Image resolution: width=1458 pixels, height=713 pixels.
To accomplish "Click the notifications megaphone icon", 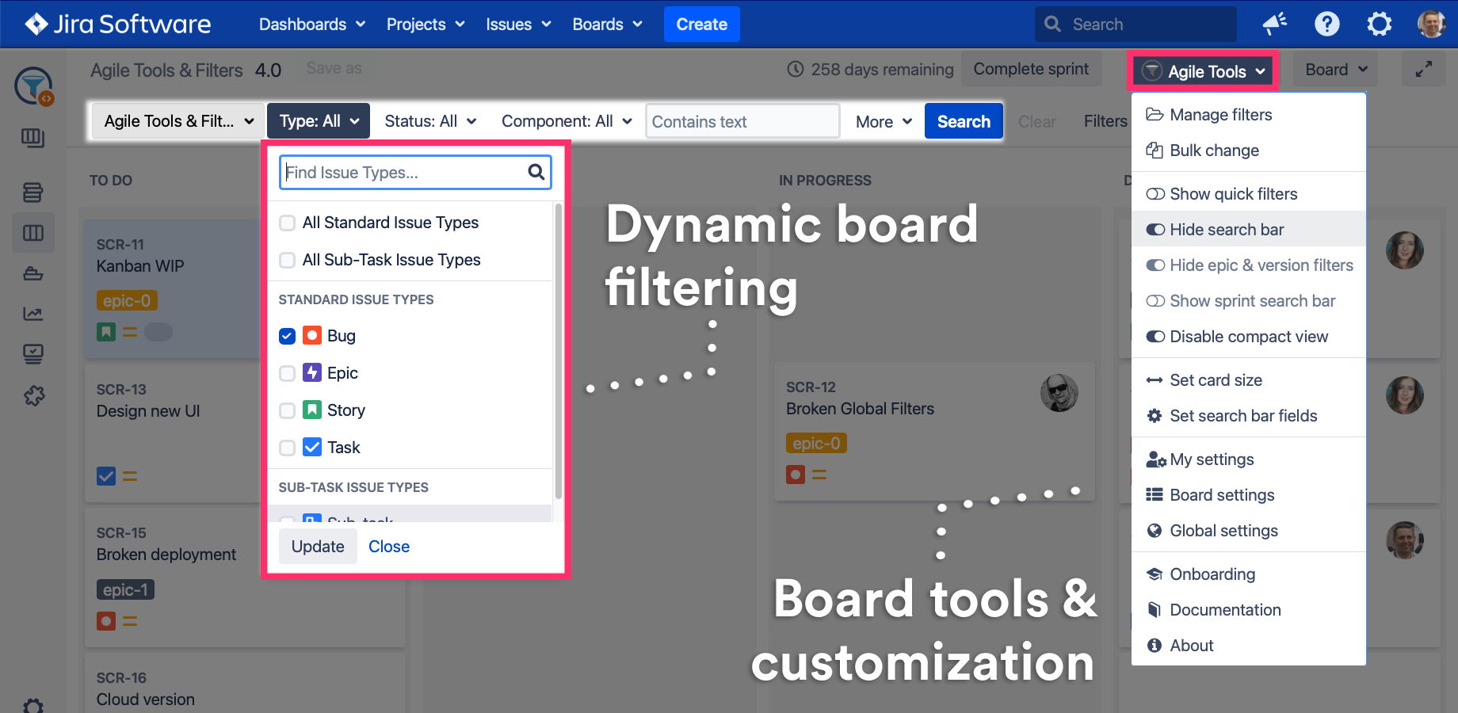I will point(1274,25).
